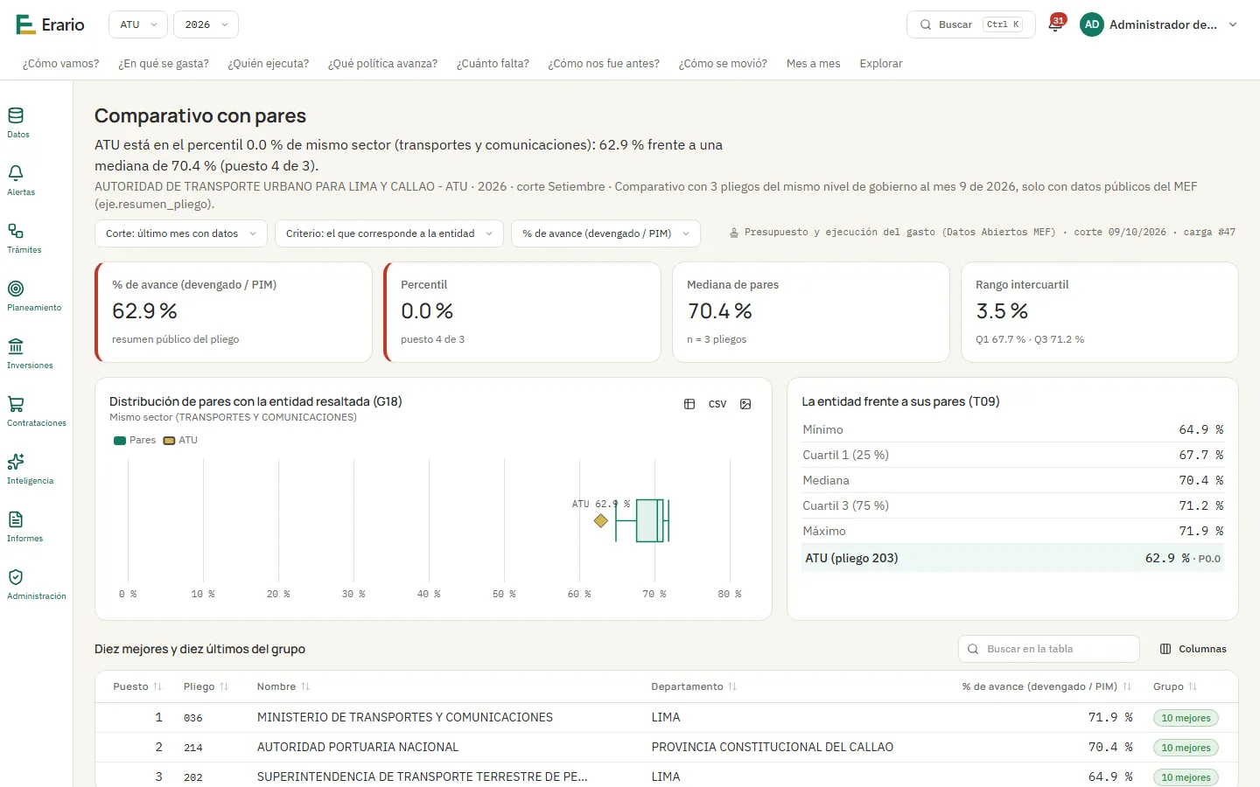Sort table by Nombre column

tap(283, 686)
